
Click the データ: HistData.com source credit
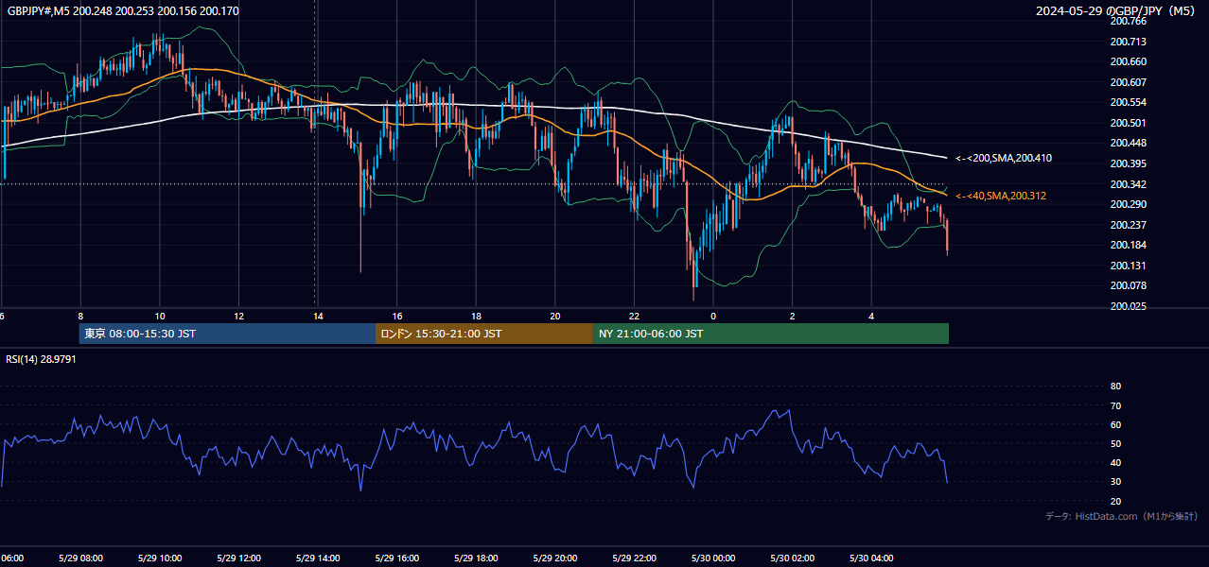tap(1121, 516)
